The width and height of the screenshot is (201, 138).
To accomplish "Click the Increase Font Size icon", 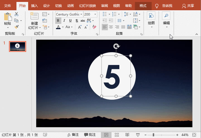I will click(80, 27).
